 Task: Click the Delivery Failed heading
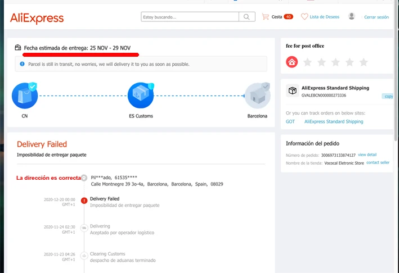tap(42, 144)
